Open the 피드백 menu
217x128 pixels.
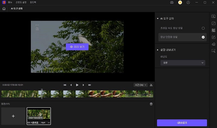(x=33, y=2)
